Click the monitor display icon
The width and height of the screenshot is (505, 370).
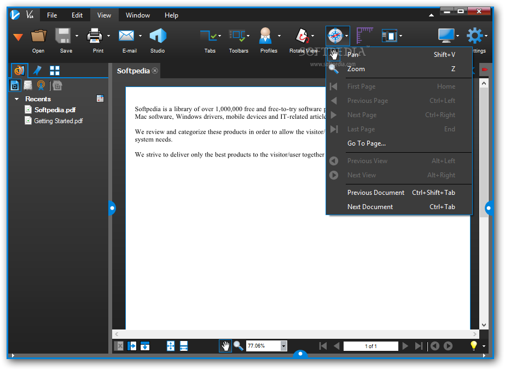[x=446, y=36]
